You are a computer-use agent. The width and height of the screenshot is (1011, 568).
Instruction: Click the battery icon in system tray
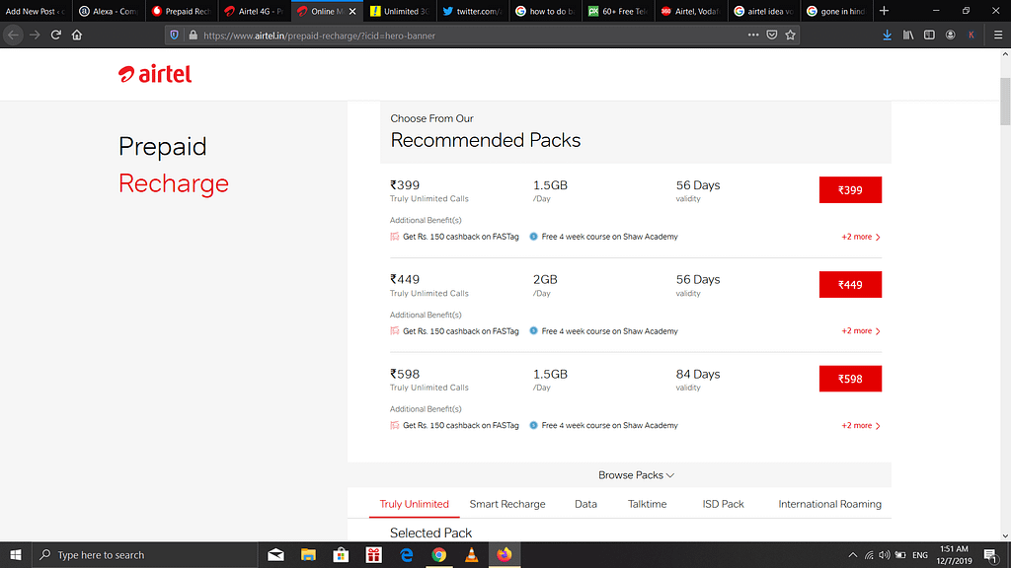(x=900, y=555)
